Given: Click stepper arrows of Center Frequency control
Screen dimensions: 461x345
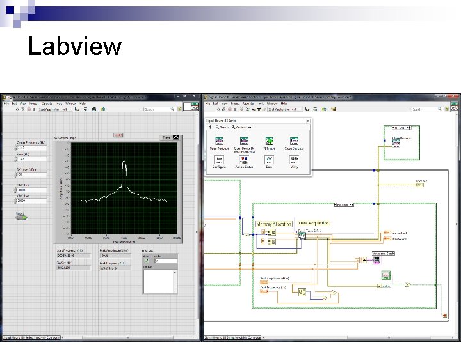Looking at the screenshot, I should [x=16, y=148].
